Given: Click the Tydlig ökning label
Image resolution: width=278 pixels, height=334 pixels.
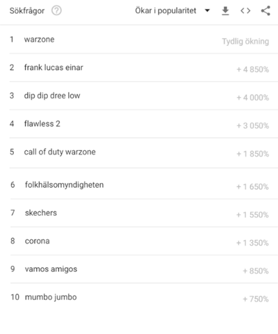Looking at the screenshot, I should coord(245,42).
